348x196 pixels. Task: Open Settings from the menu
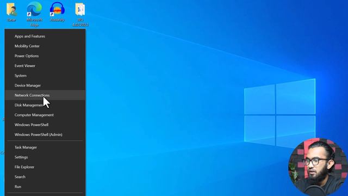click(x=45, y=157)
